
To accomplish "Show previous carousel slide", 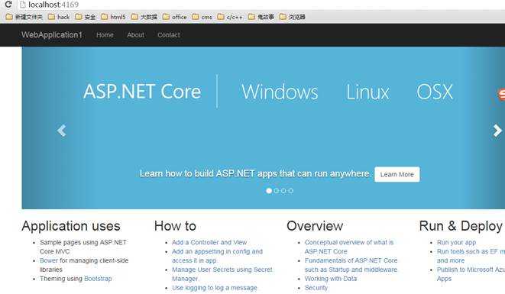I will (x=62, y=131).
